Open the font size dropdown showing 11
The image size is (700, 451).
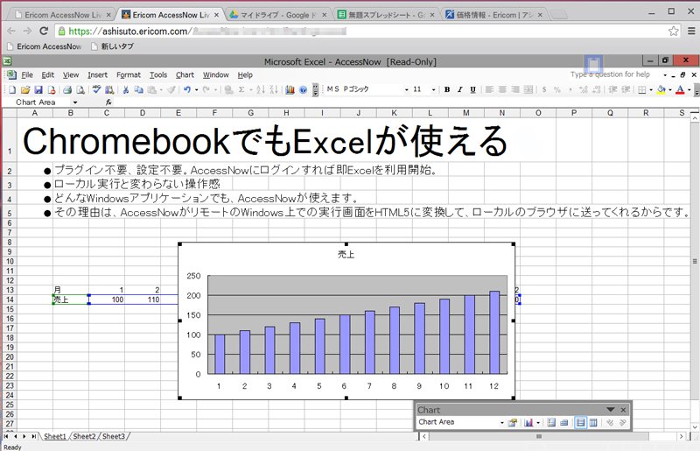click(x=433, y=90)
